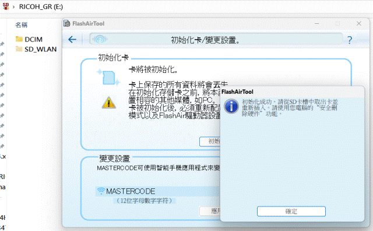Select the SD_WLAN folder
Screen dimensions: 373x231
[36, 49]
